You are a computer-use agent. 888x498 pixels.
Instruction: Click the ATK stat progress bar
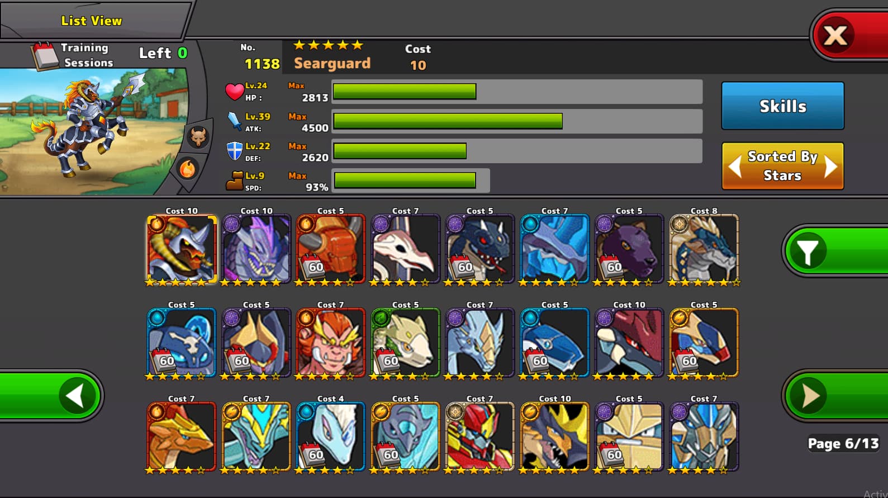pos(517,121)
